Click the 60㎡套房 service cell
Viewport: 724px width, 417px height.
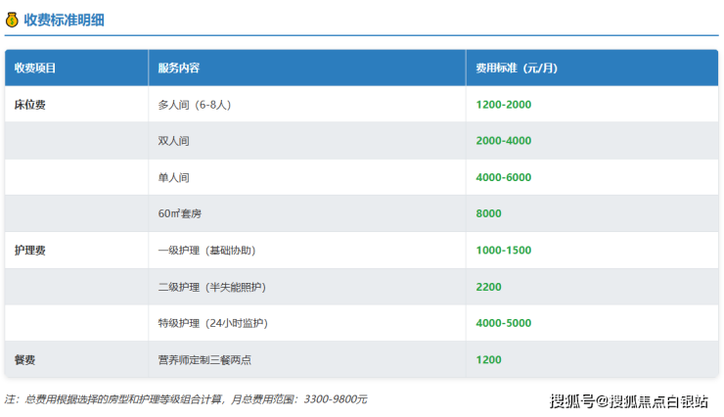click(180, 213)
